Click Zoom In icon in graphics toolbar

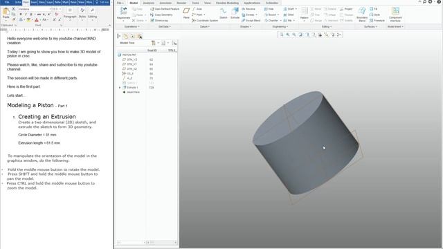click(x=288, y=35)
